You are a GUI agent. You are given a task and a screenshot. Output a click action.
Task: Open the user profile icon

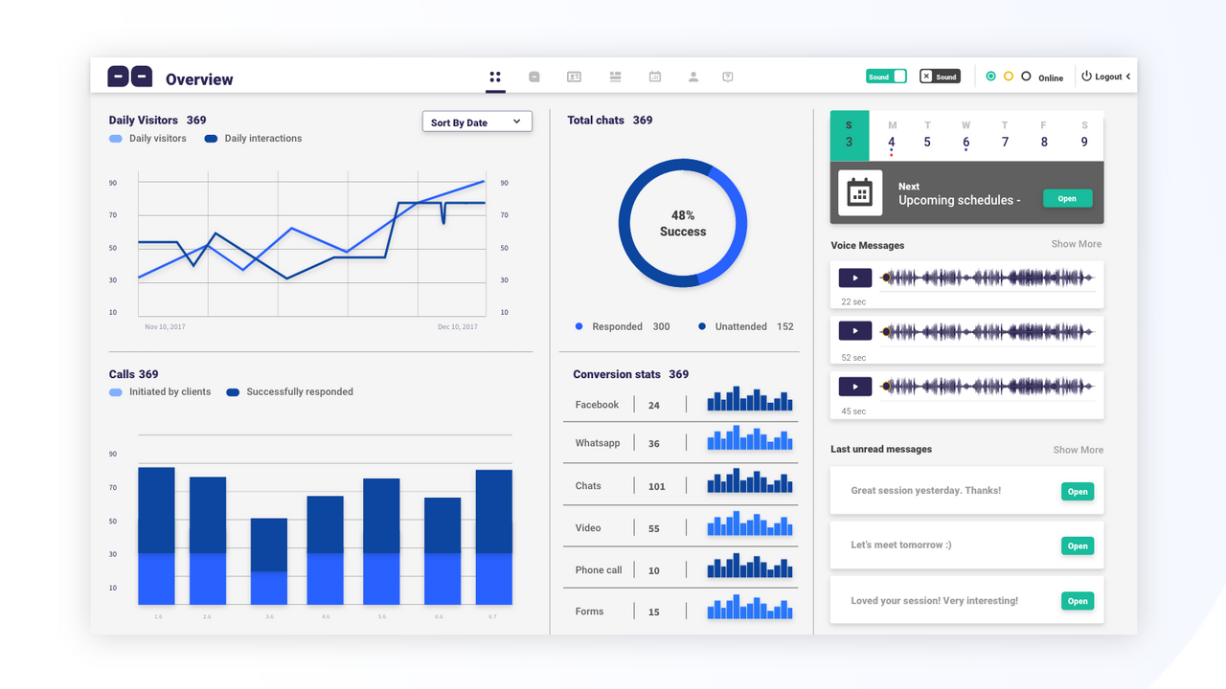coord(693,77)
